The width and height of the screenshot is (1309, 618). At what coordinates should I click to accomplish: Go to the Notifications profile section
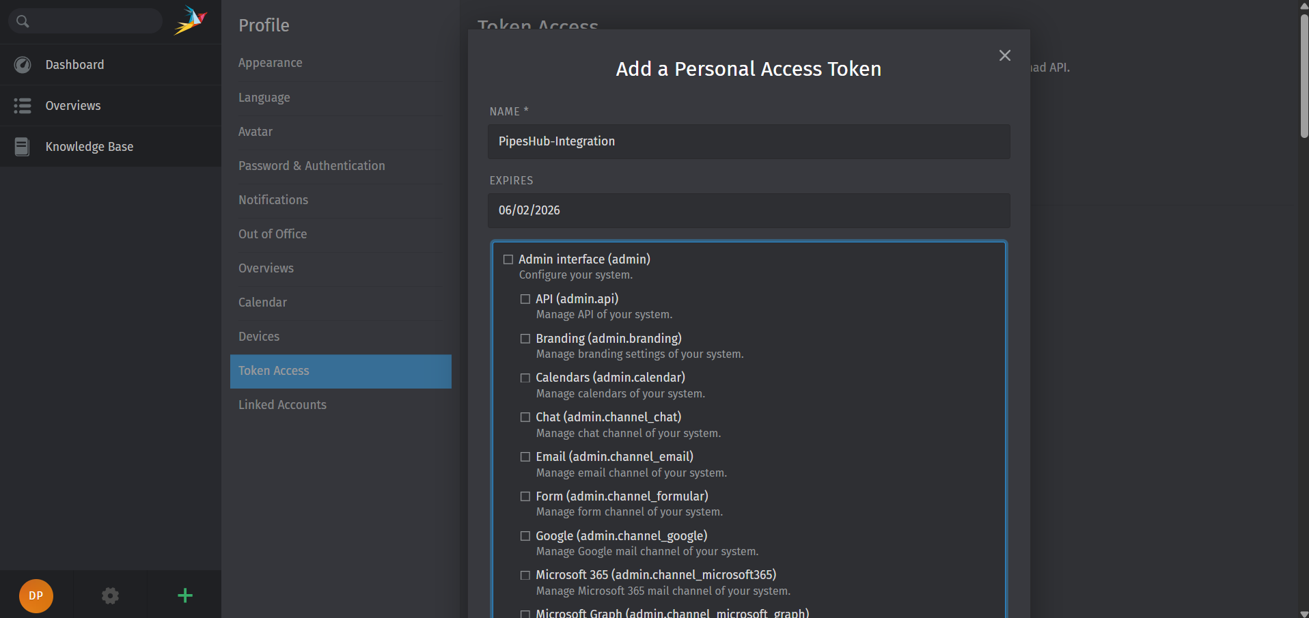[x=273, y=200]
